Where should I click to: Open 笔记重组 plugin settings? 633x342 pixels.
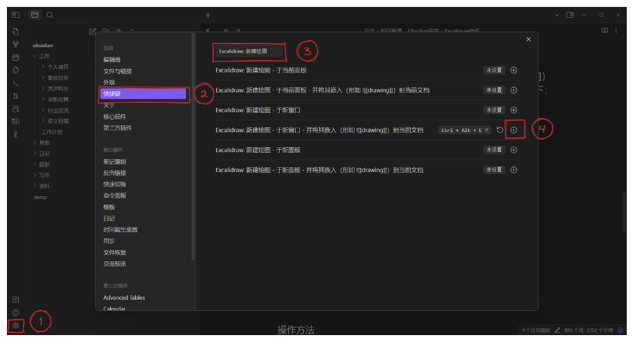point(115,162)
